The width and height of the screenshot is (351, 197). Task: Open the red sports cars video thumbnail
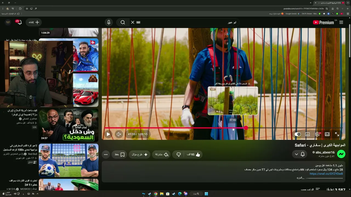click(86, 90)
